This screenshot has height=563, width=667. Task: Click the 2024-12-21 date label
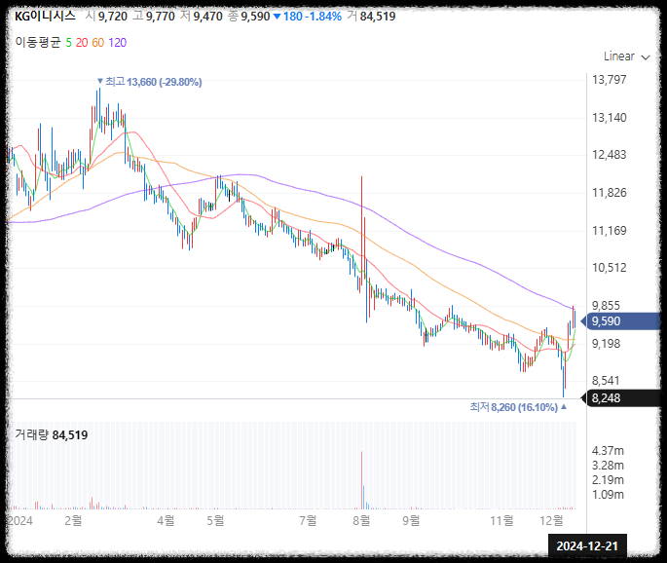click(587, 546)
